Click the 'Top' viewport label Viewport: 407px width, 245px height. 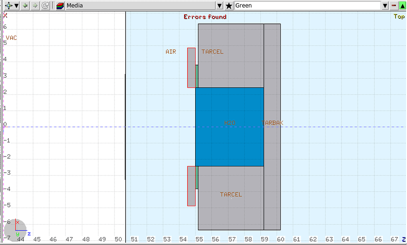399,17
